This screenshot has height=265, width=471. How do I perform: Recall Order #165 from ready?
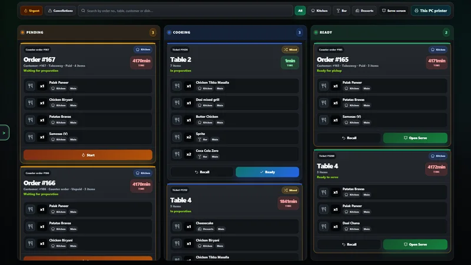click(349, 138)
